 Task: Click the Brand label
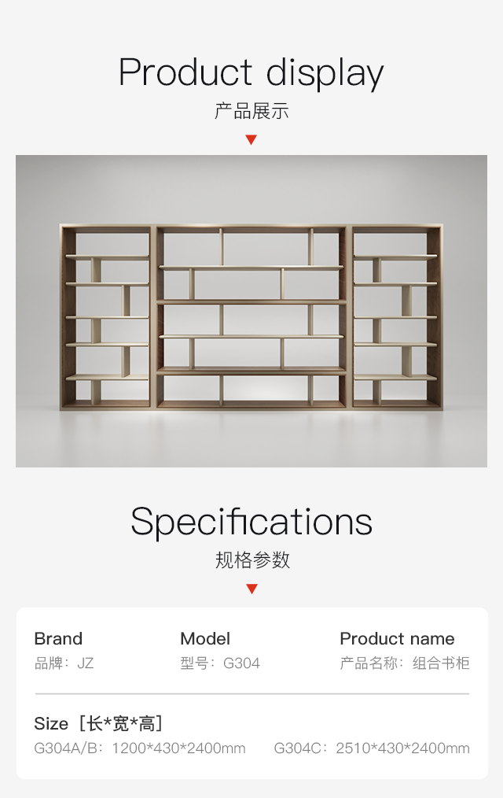click(x=58, y=638)
